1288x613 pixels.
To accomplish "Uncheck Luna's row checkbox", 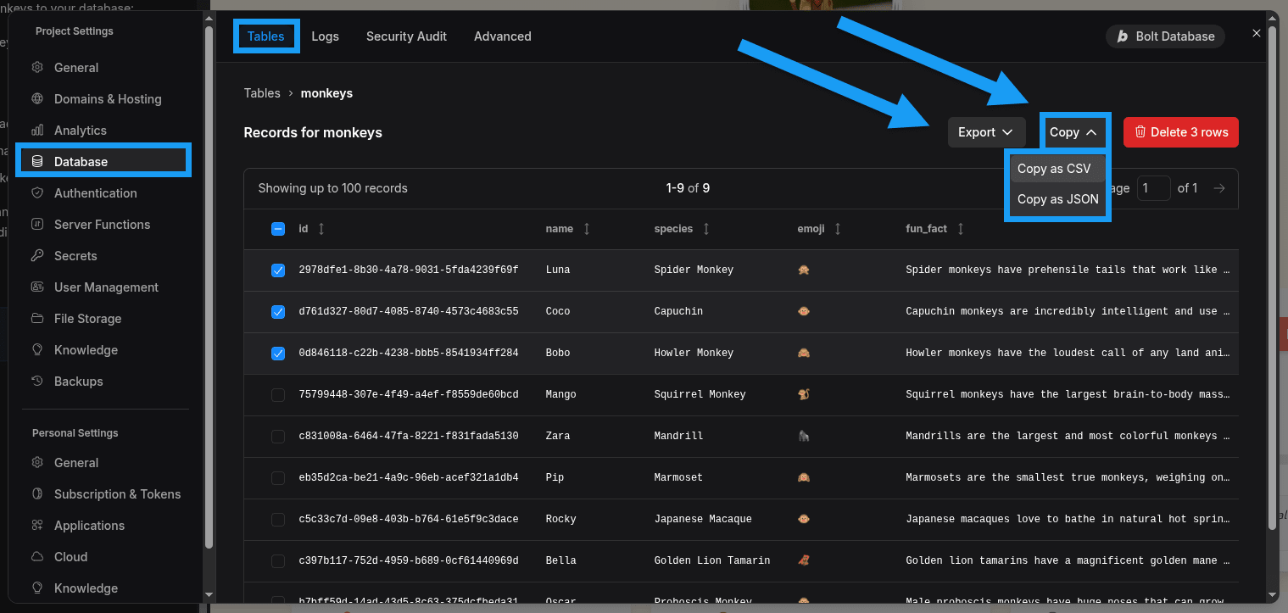I will click(278, 270).
